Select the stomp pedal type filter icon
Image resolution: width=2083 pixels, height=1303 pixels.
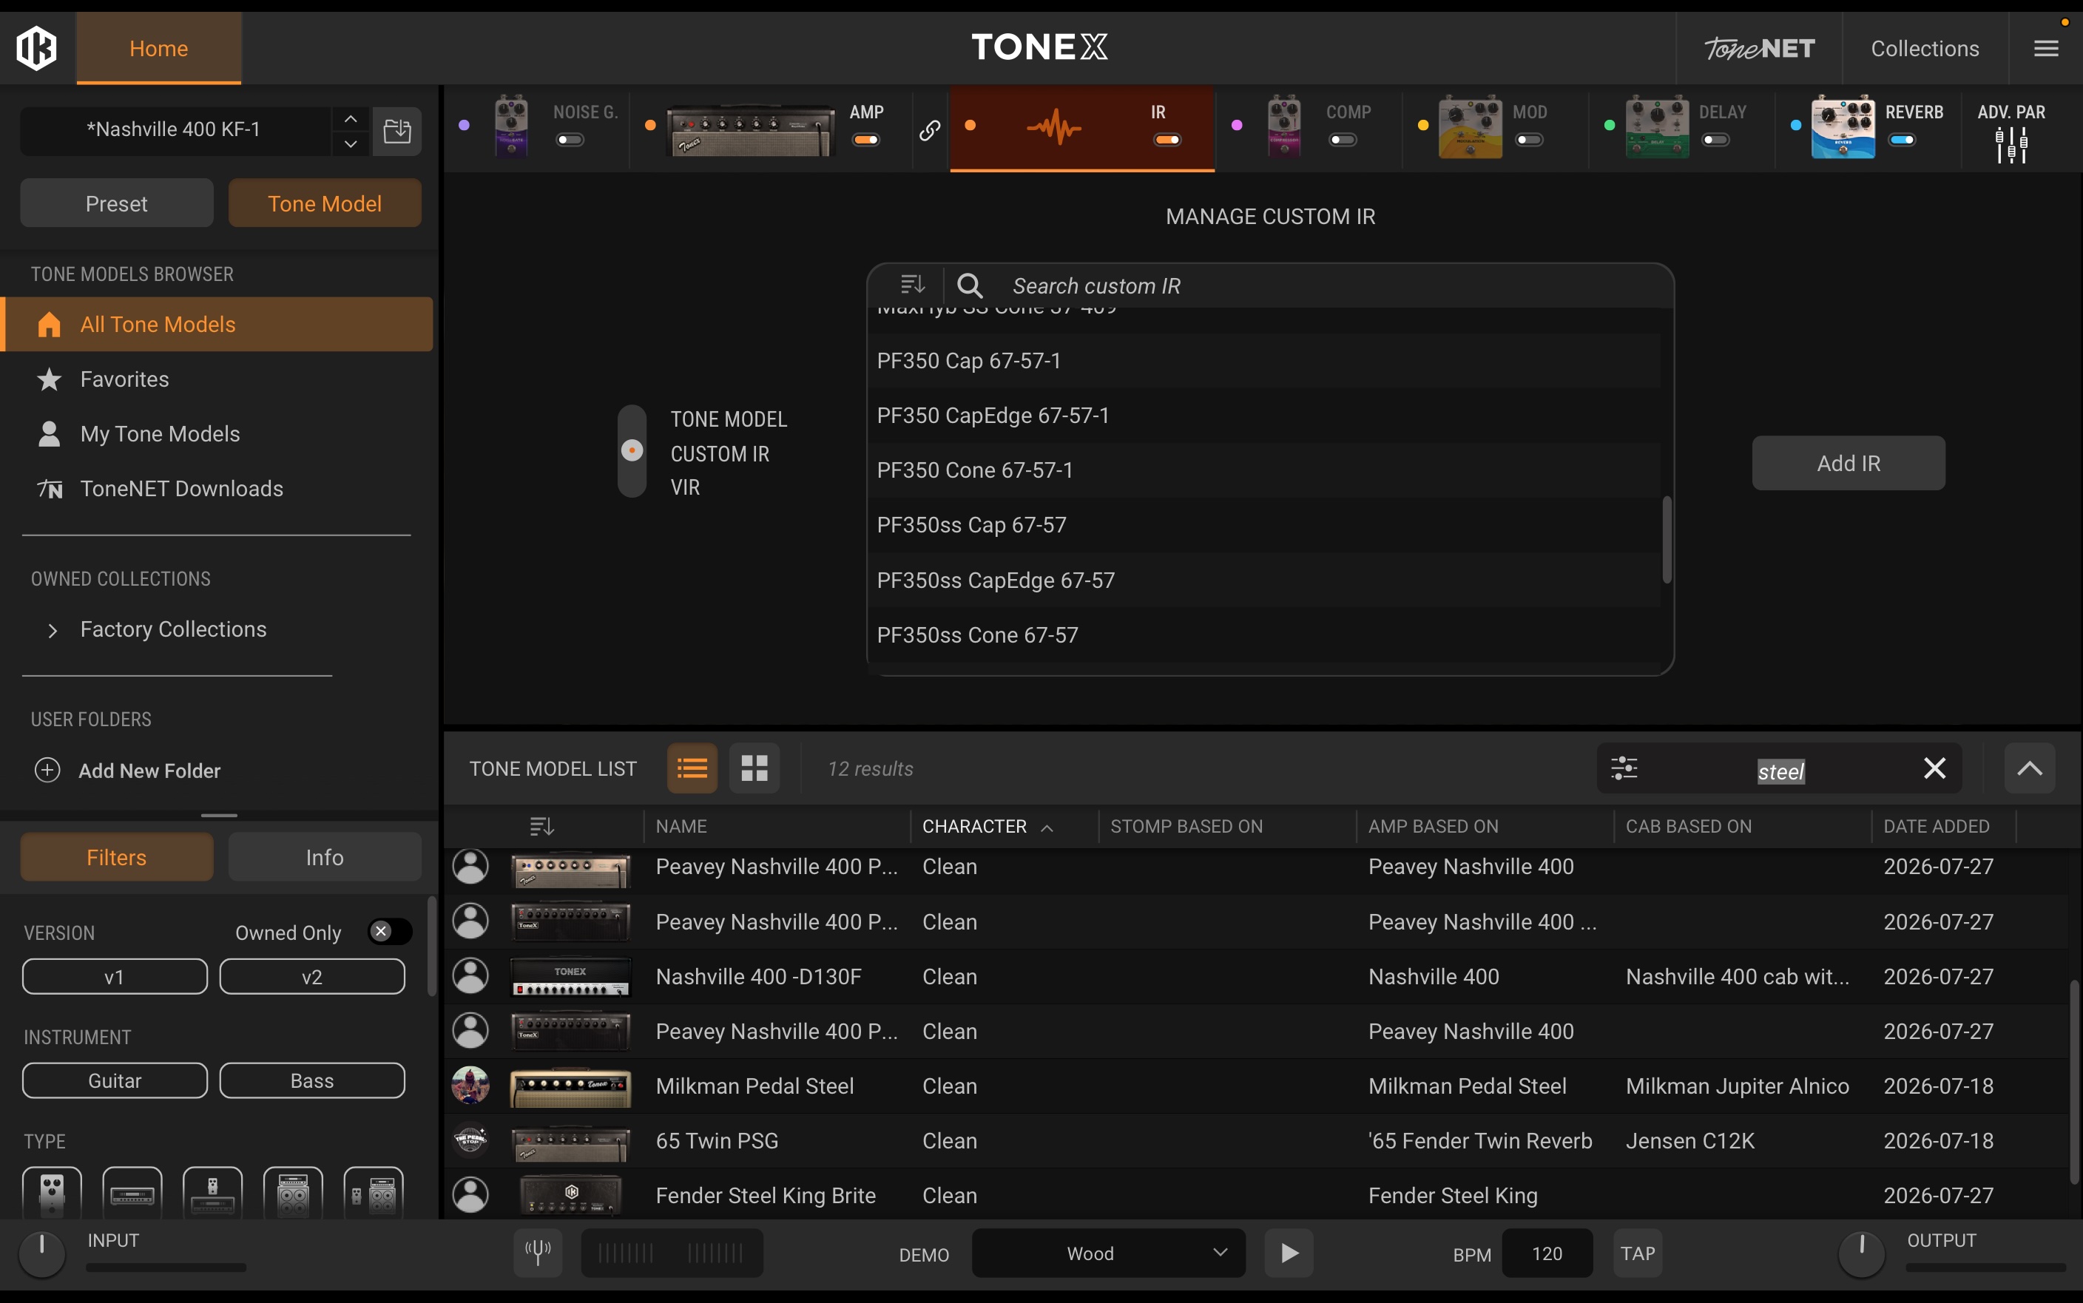(53, 1193)
